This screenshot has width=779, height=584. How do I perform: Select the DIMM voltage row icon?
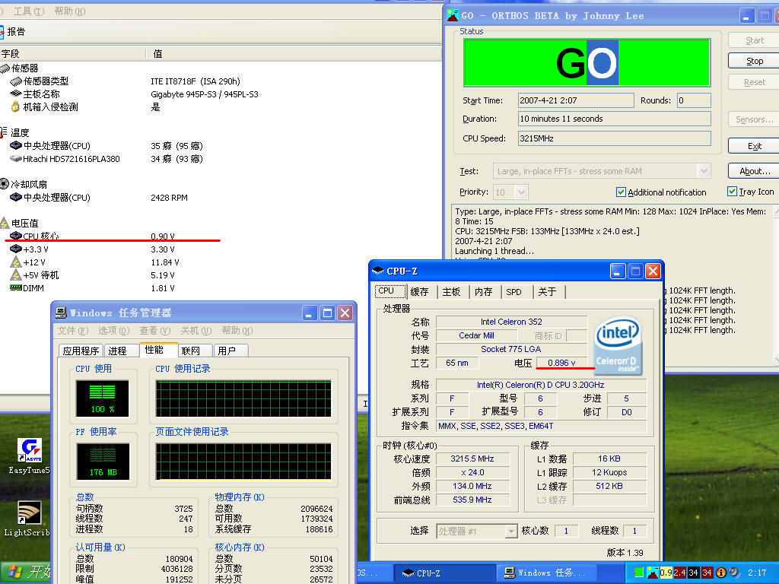tap(16, 288)
